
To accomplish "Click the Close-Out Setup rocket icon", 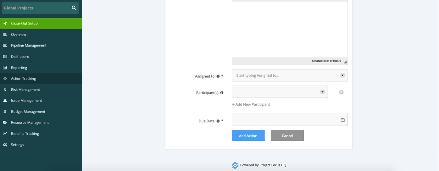I will (5, 24).
